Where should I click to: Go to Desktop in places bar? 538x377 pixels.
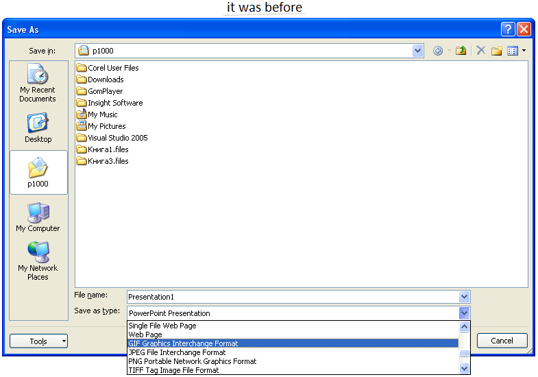coord(38,128)
